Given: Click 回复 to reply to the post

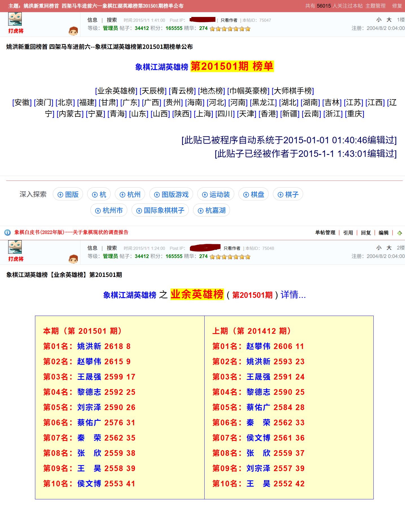Looking at the screenshot, I should click(366, 233).
